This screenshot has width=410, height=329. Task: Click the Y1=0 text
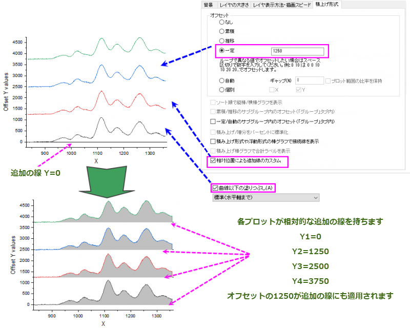(x=311, y=237)
